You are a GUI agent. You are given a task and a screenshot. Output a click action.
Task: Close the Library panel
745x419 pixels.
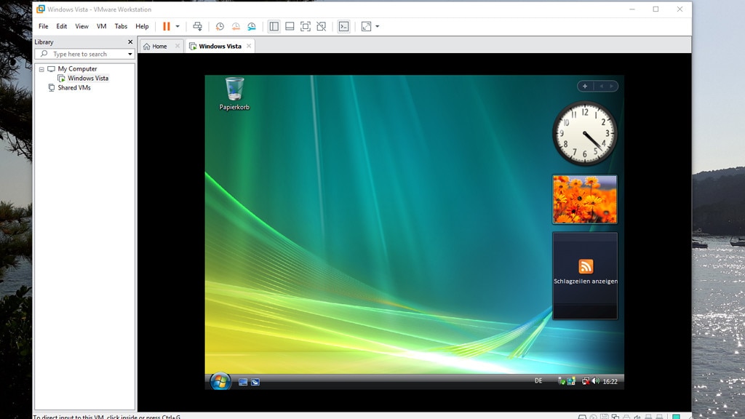click(x=130, y=41)
